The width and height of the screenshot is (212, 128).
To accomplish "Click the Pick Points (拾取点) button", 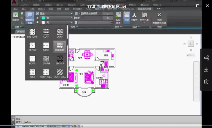I will (x=16, y=17).
